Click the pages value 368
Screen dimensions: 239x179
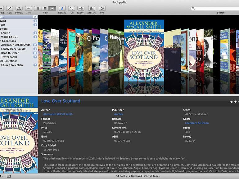tap(187, 132)
